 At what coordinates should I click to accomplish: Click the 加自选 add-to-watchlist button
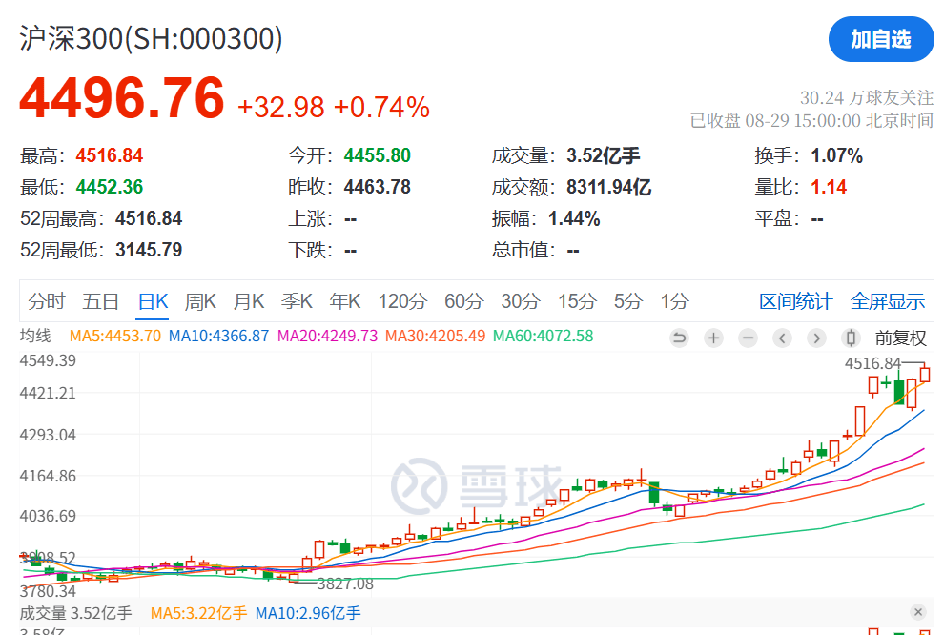click(x=881, y=39)
